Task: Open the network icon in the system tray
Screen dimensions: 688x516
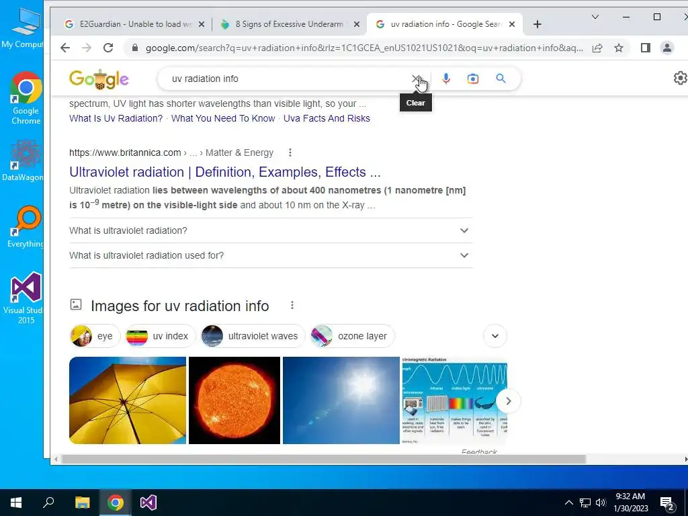Action: [585, 503]
